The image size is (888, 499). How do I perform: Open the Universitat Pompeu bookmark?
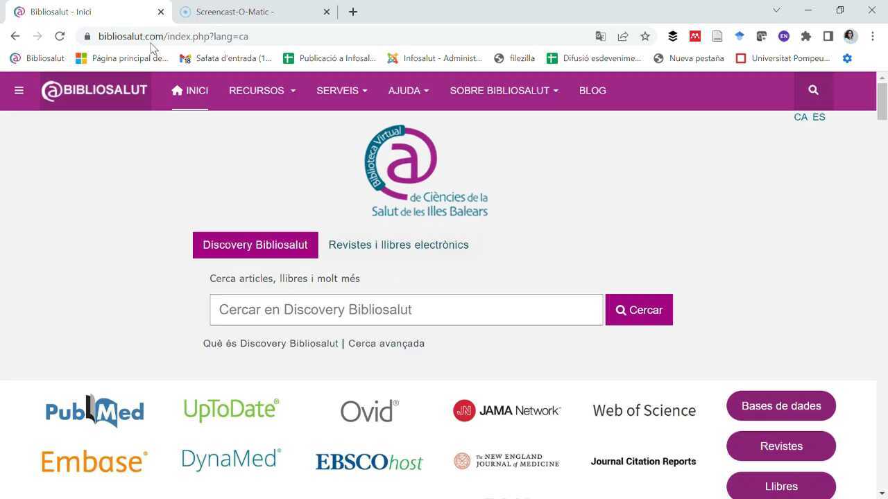(x=783, y=58)
